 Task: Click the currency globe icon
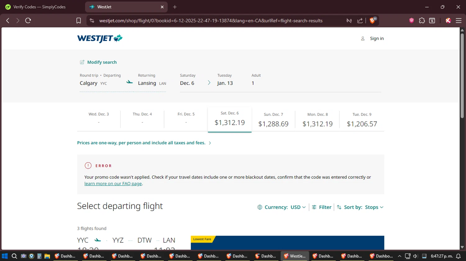point(260,207)
